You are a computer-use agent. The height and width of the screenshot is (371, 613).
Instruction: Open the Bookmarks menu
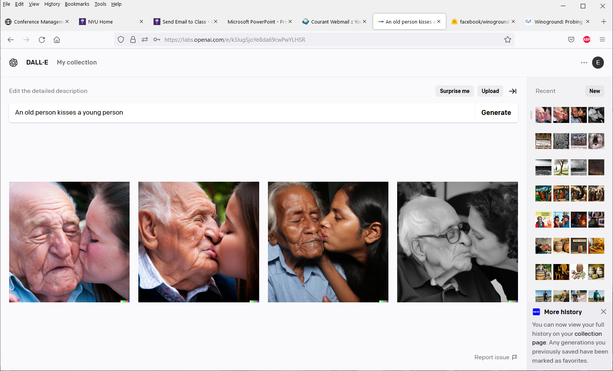coord(77,4)
